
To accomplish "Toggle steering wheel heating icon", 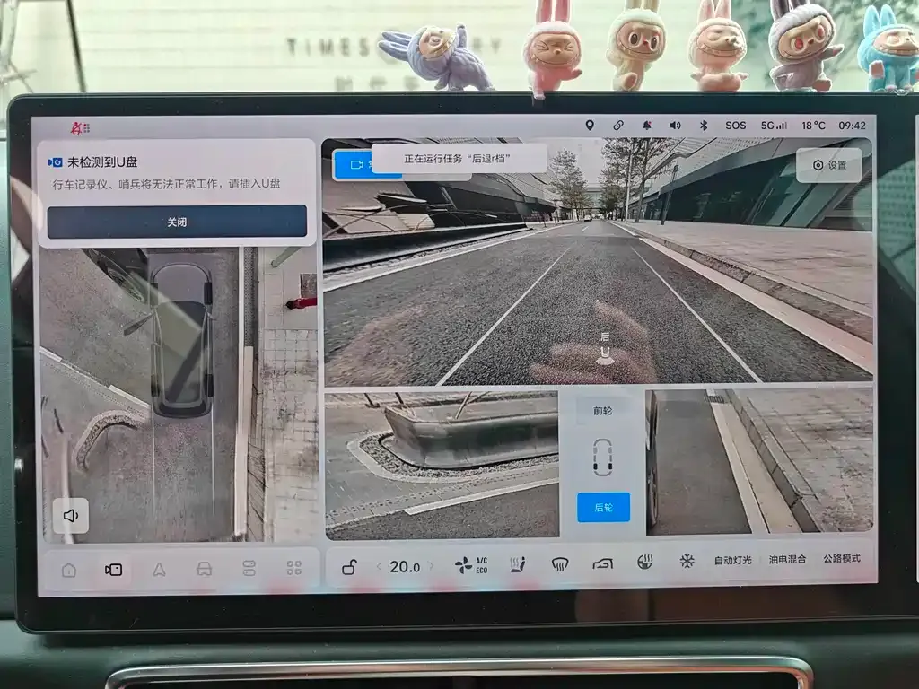I will 644,562.
